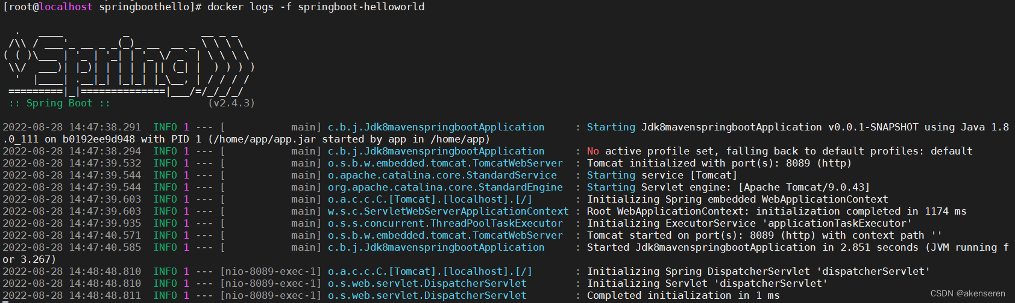Select the timestamp '14:47:39.935'
Screen dimensions: 1015x303
coord(105,224)
